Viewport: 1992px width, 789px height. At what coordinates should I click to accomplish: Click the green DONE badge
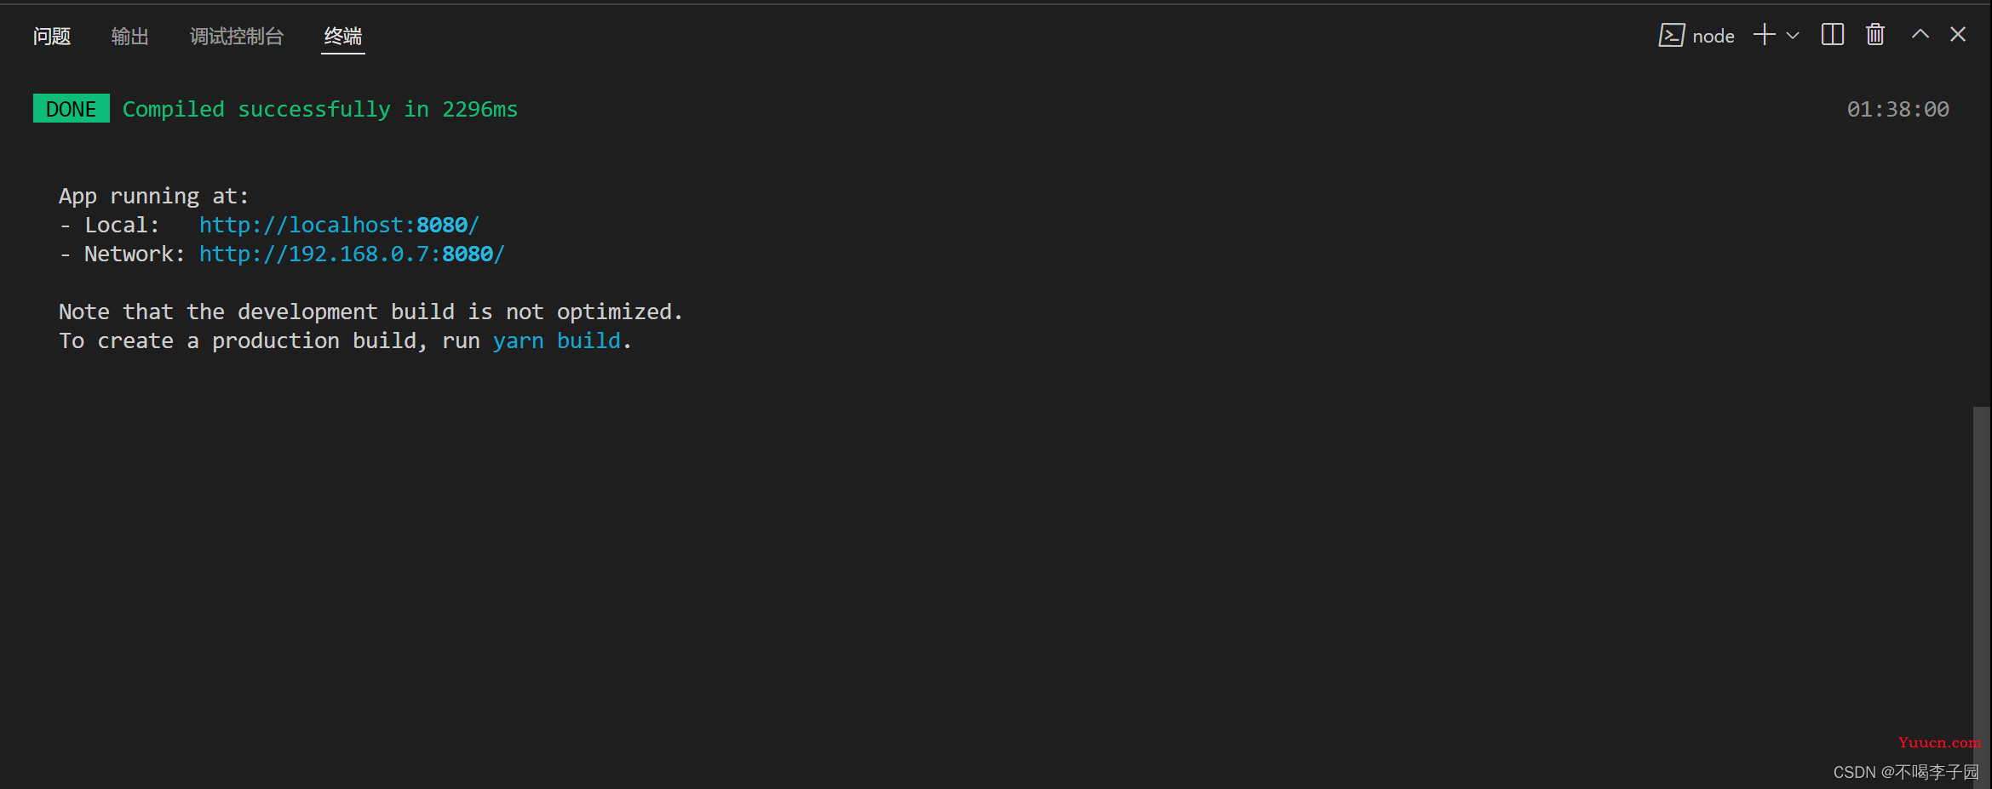click(x=72, y=108)
